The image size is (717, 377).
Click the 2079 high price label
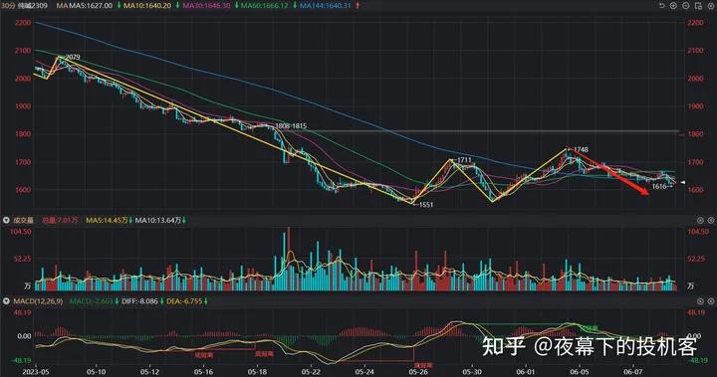tap(73, 57)
